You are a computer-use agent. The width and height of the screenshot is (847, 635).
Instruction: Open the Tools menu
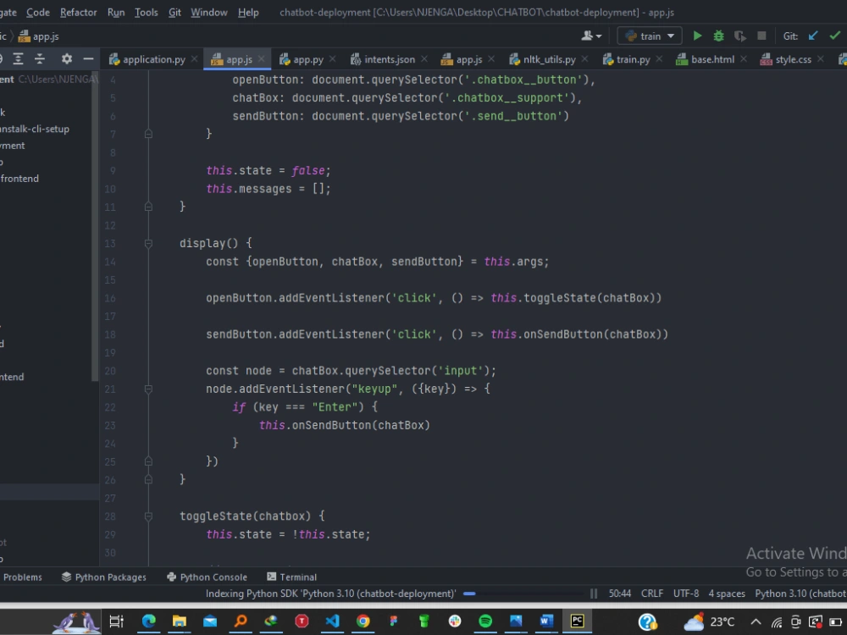(146, 12)
